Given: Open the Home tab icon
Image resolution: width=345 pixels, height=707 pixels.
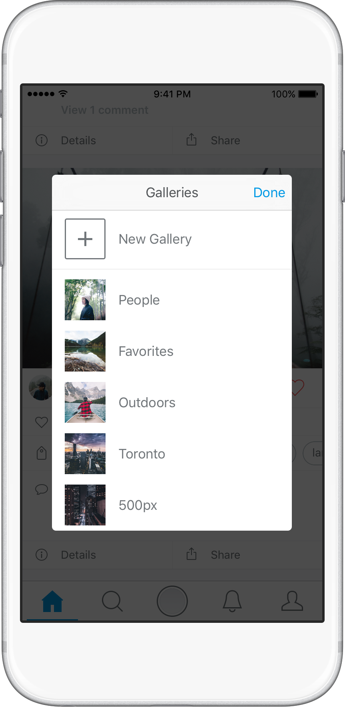Looking at the screenshot, I should click(52, 601).
